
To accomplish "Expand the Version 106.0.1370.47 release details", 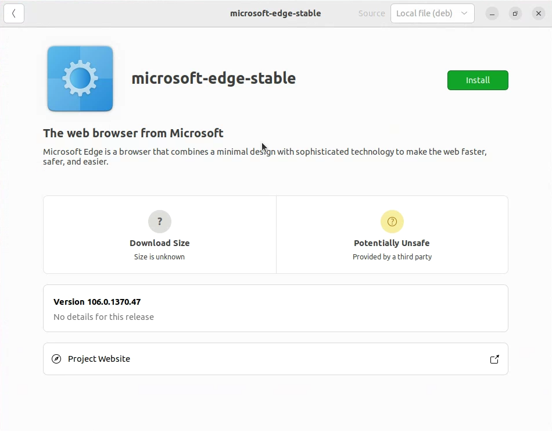I will pos(275,308).
